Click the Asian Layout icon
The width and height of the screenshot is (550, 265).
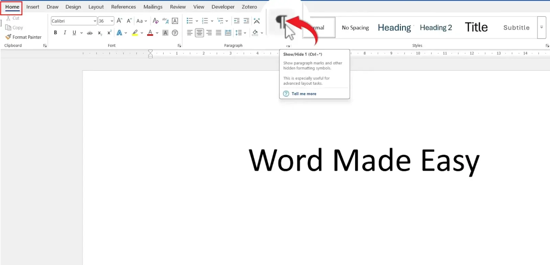(257, 21)
